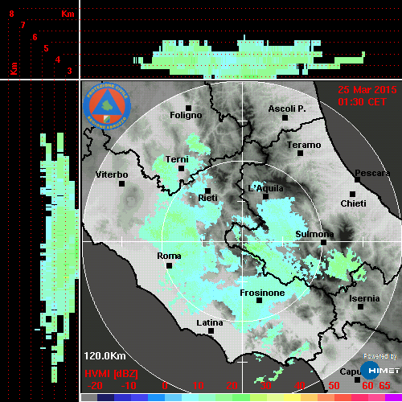
Task: Click the Frosinone city marker square
Action: (x=259, y=300)
